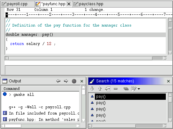This screenshot has width=173, height=129.
Task: Select the third pay() match
Action: [101, 109]
